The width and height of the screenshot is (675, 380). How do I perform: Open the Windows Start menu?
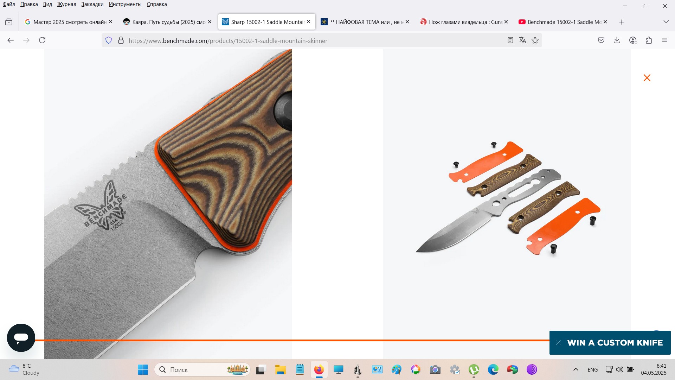[143, 370]
